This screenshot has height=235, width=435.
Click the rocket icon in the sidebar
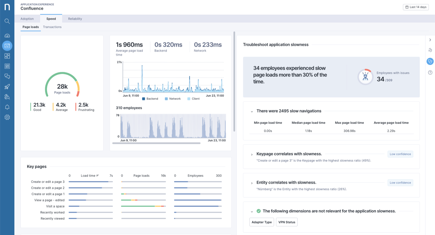tap(7, 87)
